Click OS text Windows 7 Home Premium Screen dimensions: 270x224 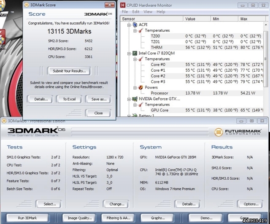click(x=175, y=189)
